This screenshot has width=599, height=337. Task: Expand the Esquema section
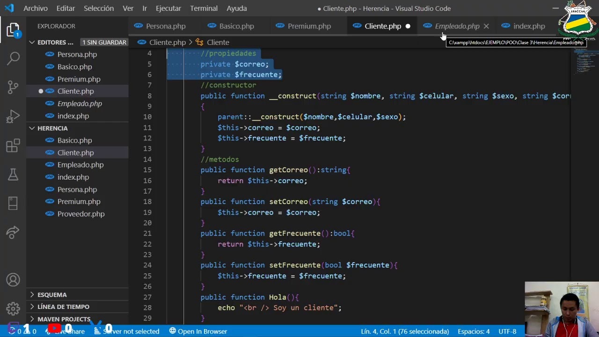(x=77, y=295)
